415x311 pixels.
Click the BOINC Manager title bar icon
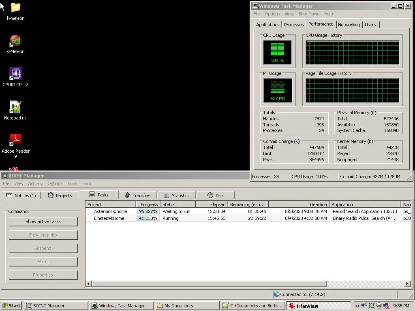[4, 176]
